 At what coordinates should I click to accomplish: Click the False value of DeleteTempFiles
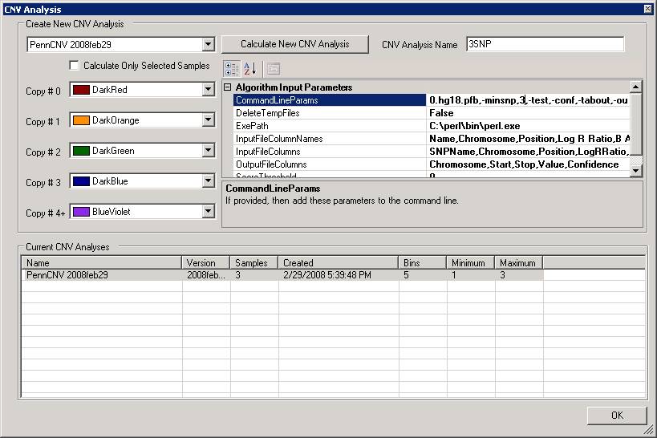click(441, 113)
